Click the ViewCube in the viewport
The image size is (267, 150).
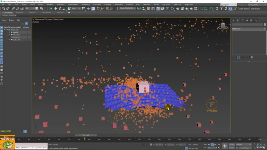[x=223, y=26]
